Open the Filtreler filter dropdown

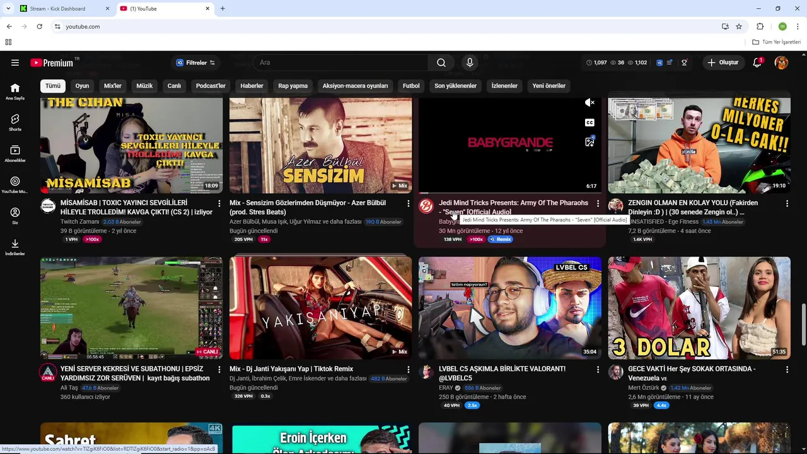[x=195, y=62]
